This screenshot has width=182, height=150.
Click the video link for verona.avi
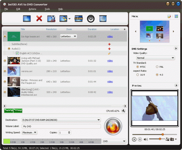(110, 71)
